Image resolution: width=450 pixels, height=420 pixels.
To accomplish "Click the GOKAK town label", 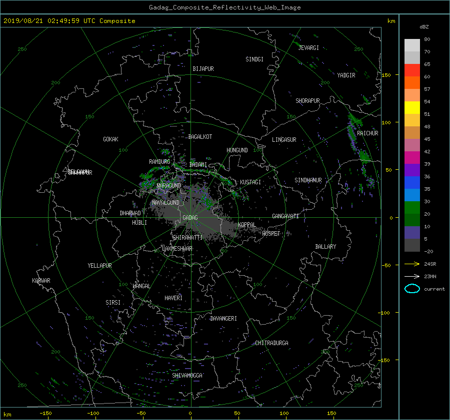I will point(111,139).
